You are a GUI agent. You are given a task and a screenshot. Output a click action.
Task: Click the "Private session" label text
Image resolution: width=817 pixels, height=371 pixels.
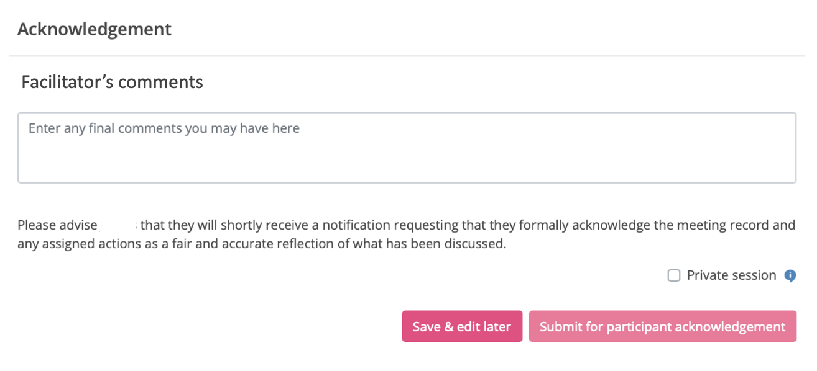pos(731,275)
